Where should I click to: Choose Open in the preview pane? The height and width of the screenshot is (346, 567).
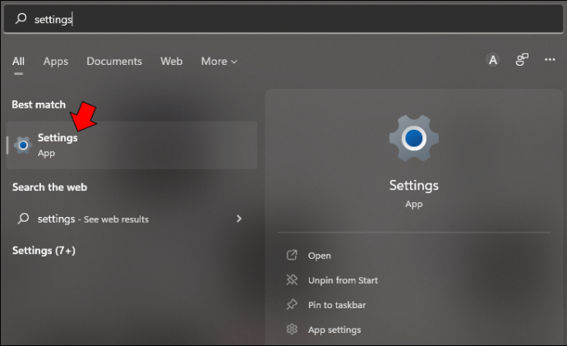320,256
